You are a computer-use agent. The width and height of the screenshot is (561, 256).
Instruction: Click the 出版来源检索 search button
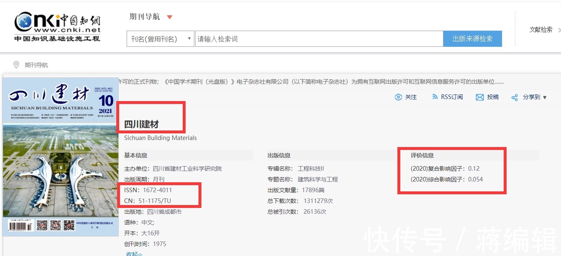(x=472, y=39)
